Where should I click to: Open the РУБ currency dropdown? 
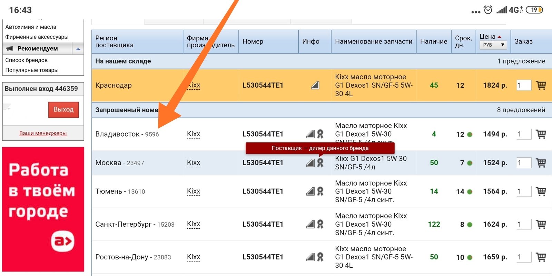pos(493,45)
